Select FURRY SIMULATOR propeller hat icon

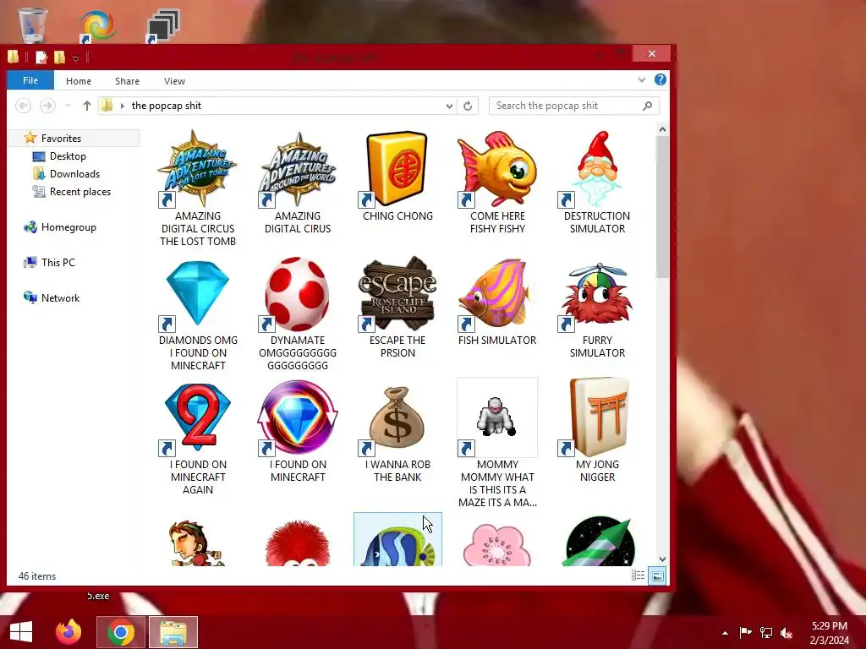pos(597,293)
